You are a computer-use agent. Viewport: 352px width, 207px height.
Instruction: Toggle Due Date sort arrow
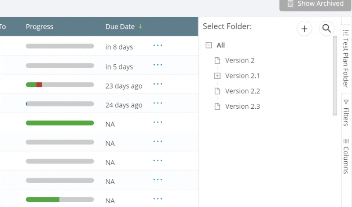[140, 26]
